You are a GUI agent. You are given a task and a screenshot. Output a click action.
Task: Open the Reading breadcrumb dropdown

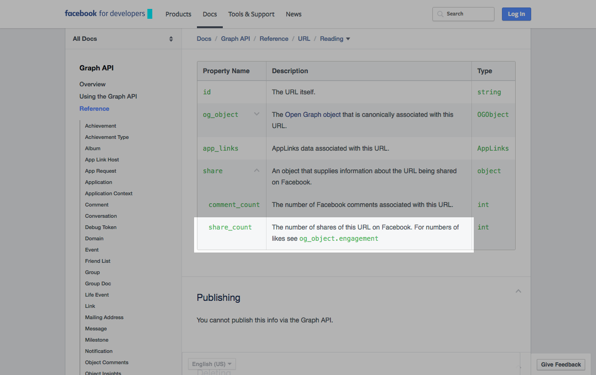(335, 39)
